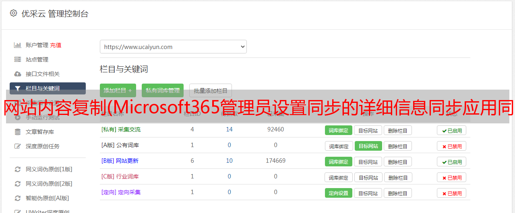Click 词库绑定 for 行业词库 row
Screen dimensions: 515x213
click(x=339, y=177)
